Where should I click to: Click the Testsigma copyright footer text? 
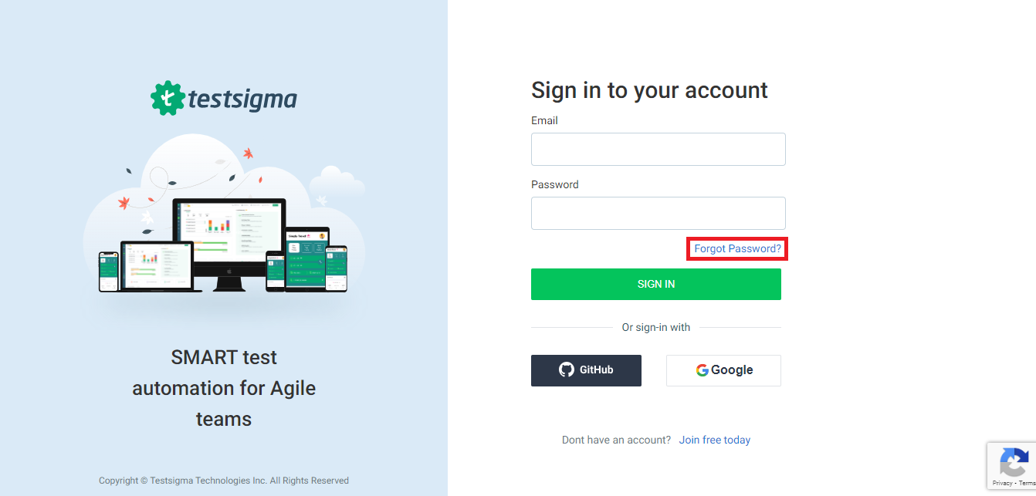pyautogui.click(x=224, y=481)
